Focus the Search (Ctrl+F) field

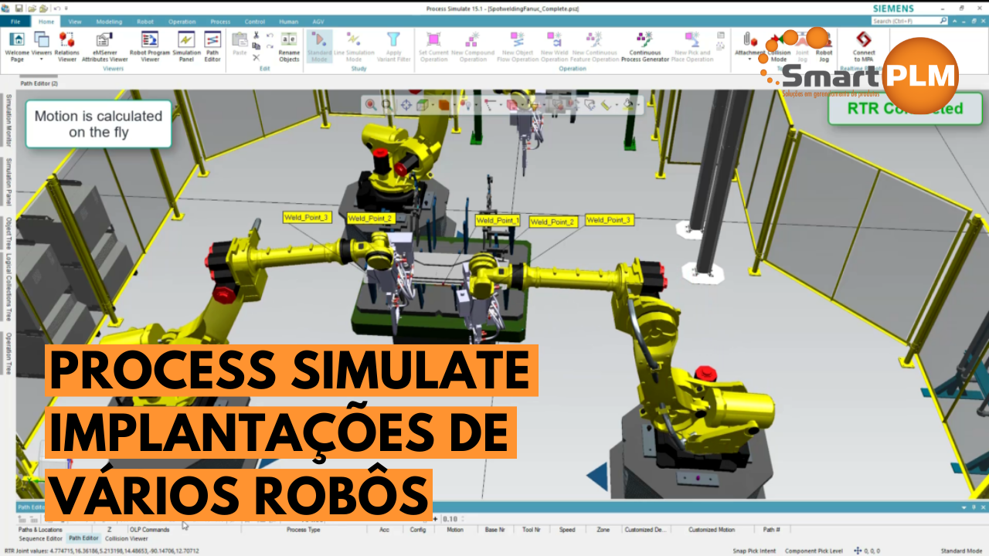tap(909, 22)
